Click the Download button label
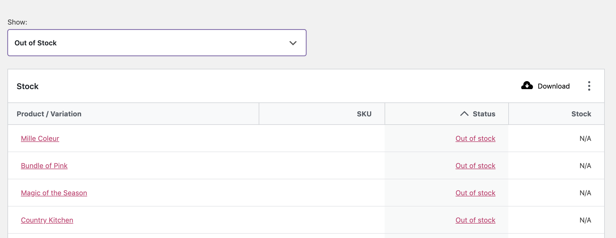The width and height of the screenshot is (616, 238). tap(553, 86)
